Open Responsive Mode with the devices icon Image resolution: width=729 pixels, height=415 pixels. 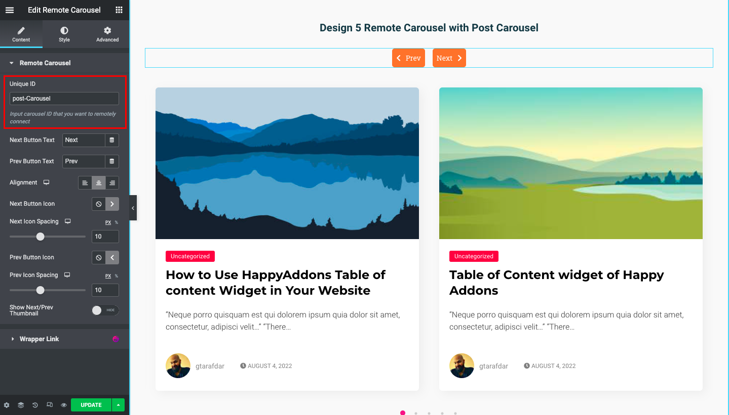49,404
